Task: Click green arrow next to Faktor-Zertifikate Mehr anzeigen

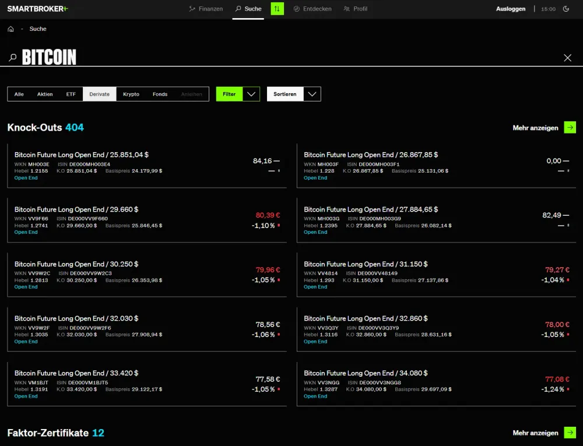Action: [x=570, y=433]
